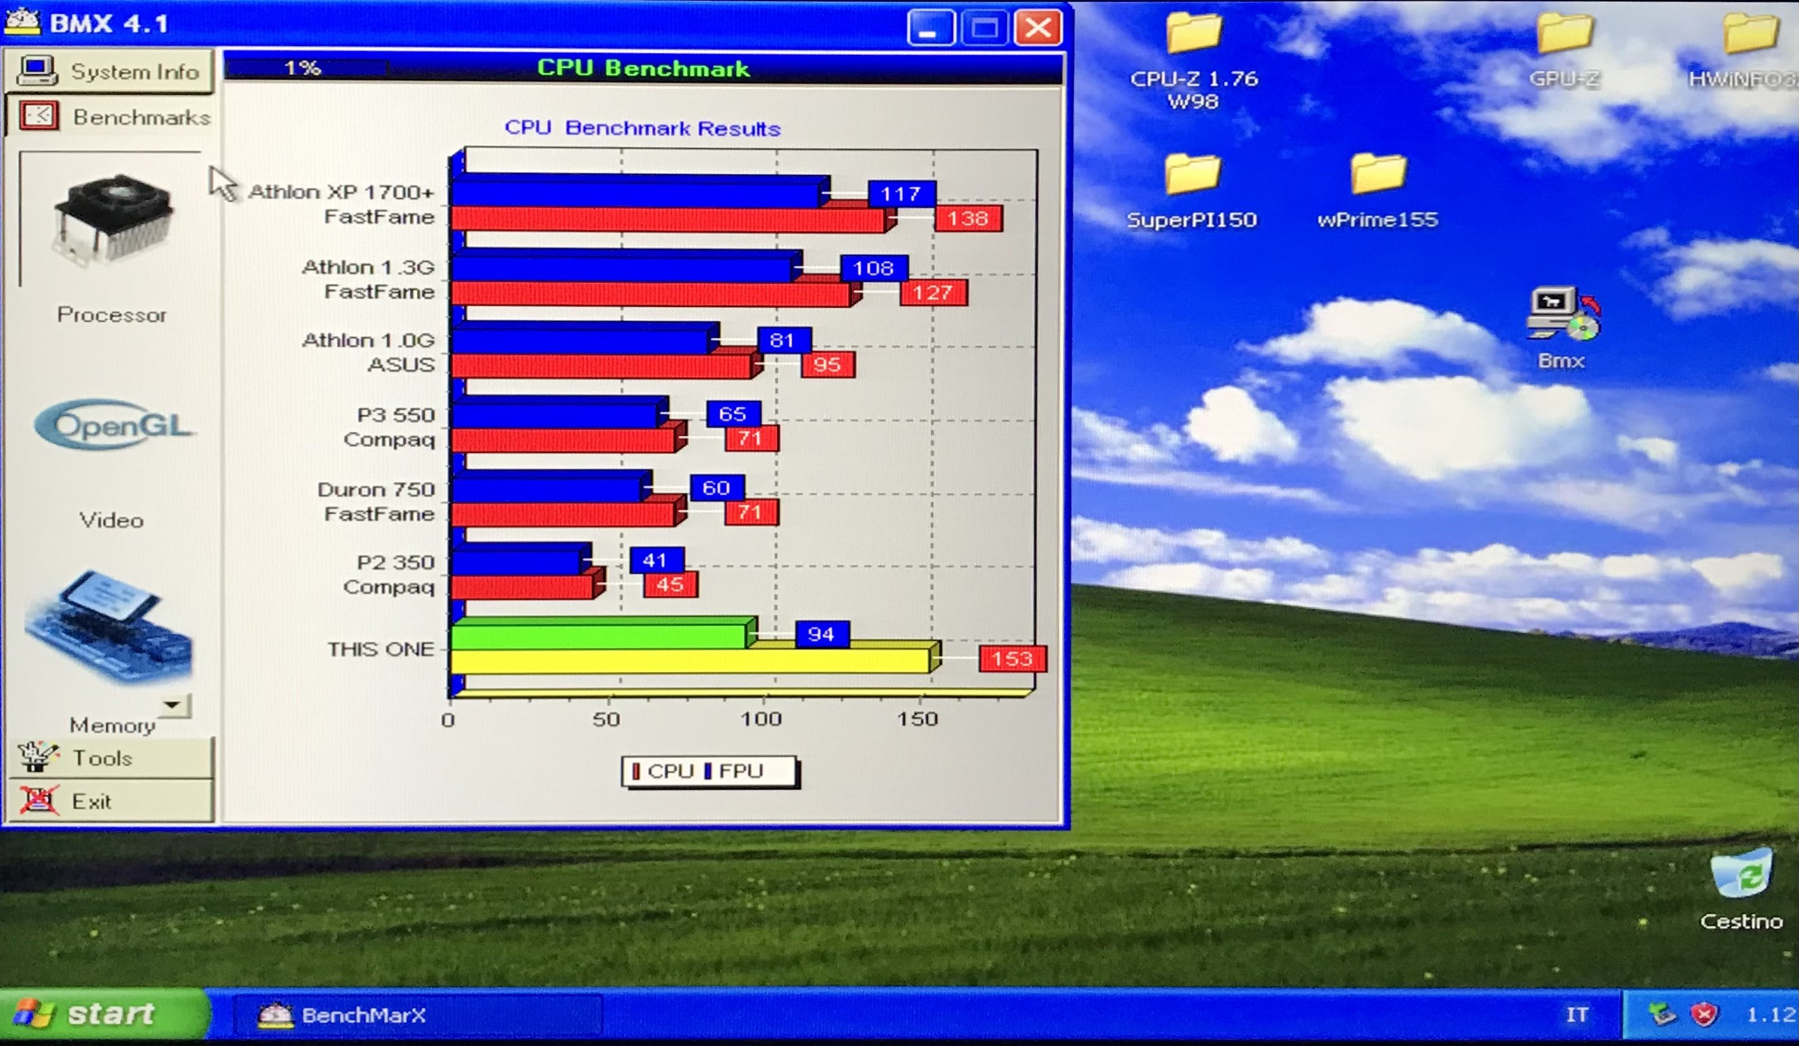Image resolution: width=1799 pixels, height=1046 pixels.
Task: Open the GPU-Z folder
Action: (1563, 33)
